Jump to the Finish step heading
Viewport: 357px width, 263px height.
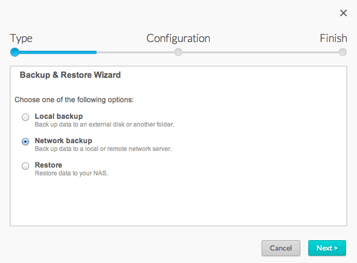tap(333, 38)
